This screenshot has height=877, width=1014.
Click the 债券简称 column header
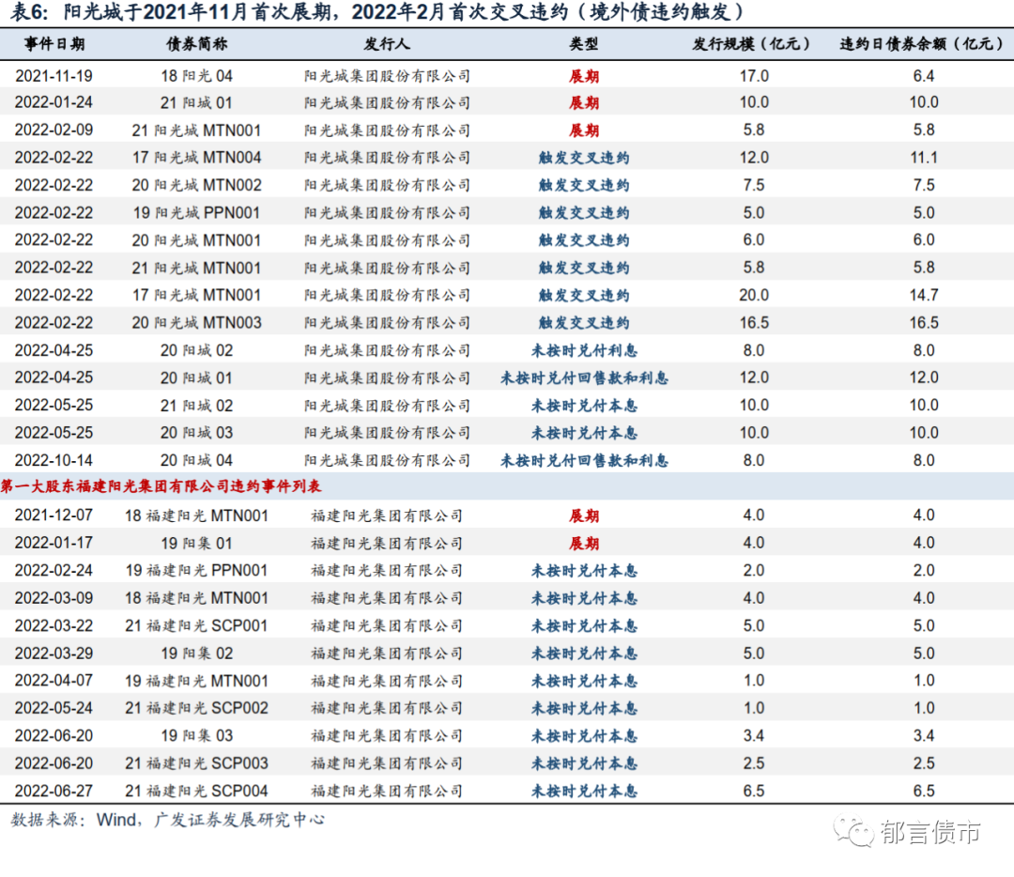196,44
